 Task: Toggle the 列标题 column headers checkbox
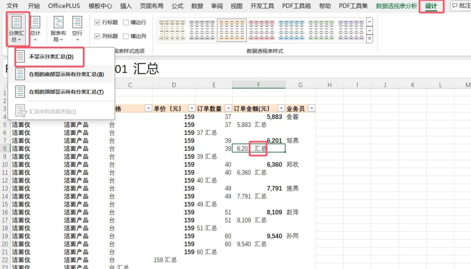coord(98,36)
